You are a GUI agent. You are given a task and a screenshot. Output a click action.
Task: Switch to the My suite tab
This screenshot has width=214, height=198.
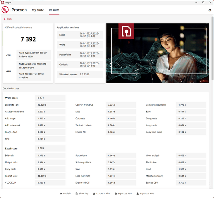click(38, 10)
